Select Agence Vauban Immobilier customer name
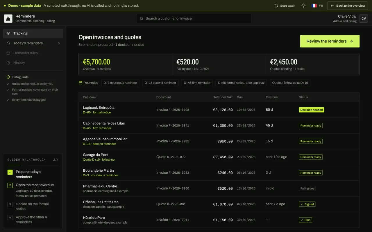The image size is (372, 232). (105, 139)
